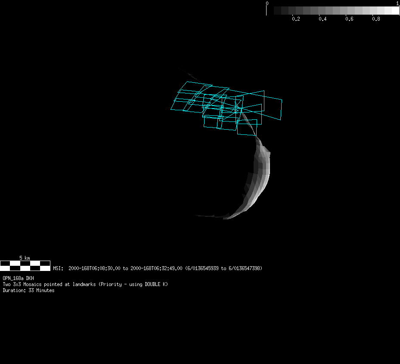
Task: Click the darkest swatch of the grayscale legend
Action: click(270, 10)
